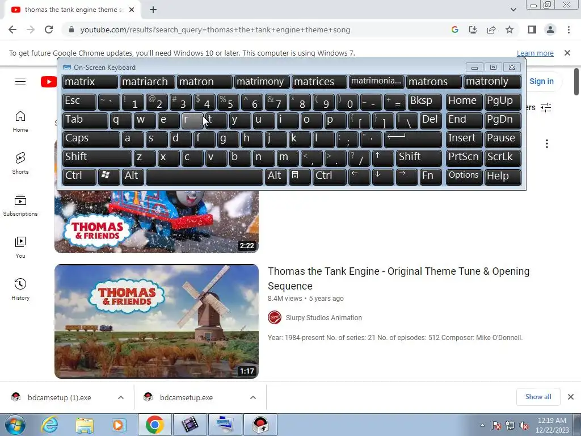The height and width of the screenshot is (436, 581).
Task: Toggle the left Alt key on-screen
Action: pos(133,177)
